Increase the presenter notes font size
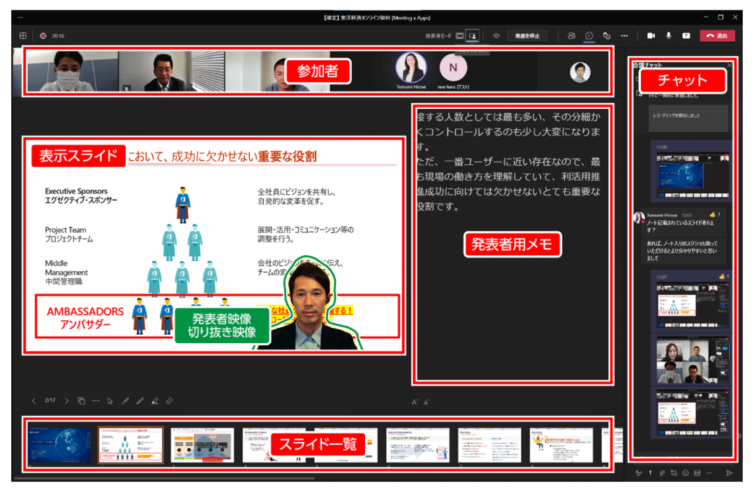Image resolution: width=754 pixels, height=491 pixels. coord(415,402)
